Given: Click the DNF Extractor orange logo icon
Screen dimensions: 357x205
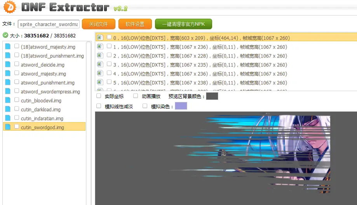Looking at the screenshot, I should [x=10, y=7].
